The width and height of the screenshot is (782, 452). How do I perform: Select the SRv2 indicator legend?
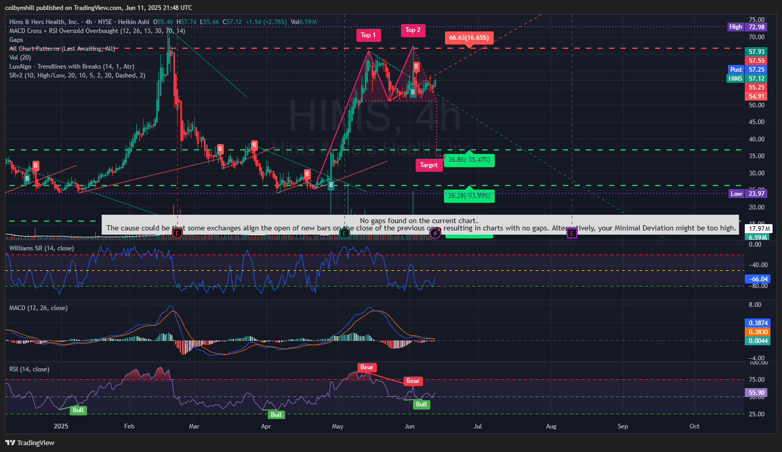[x=77, y=75]
